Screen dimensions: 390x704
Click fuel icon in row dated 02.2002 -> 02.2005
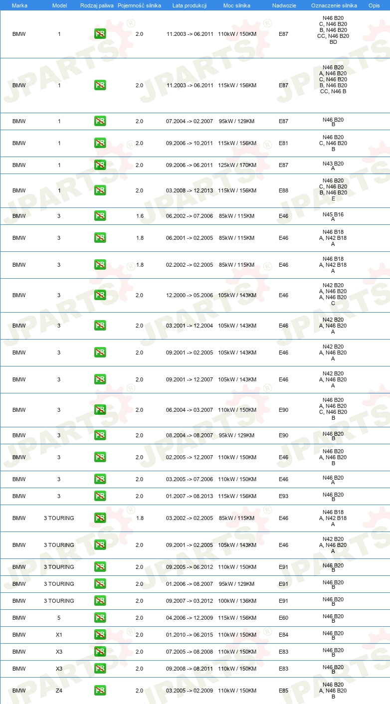click(x=100, y=265)
